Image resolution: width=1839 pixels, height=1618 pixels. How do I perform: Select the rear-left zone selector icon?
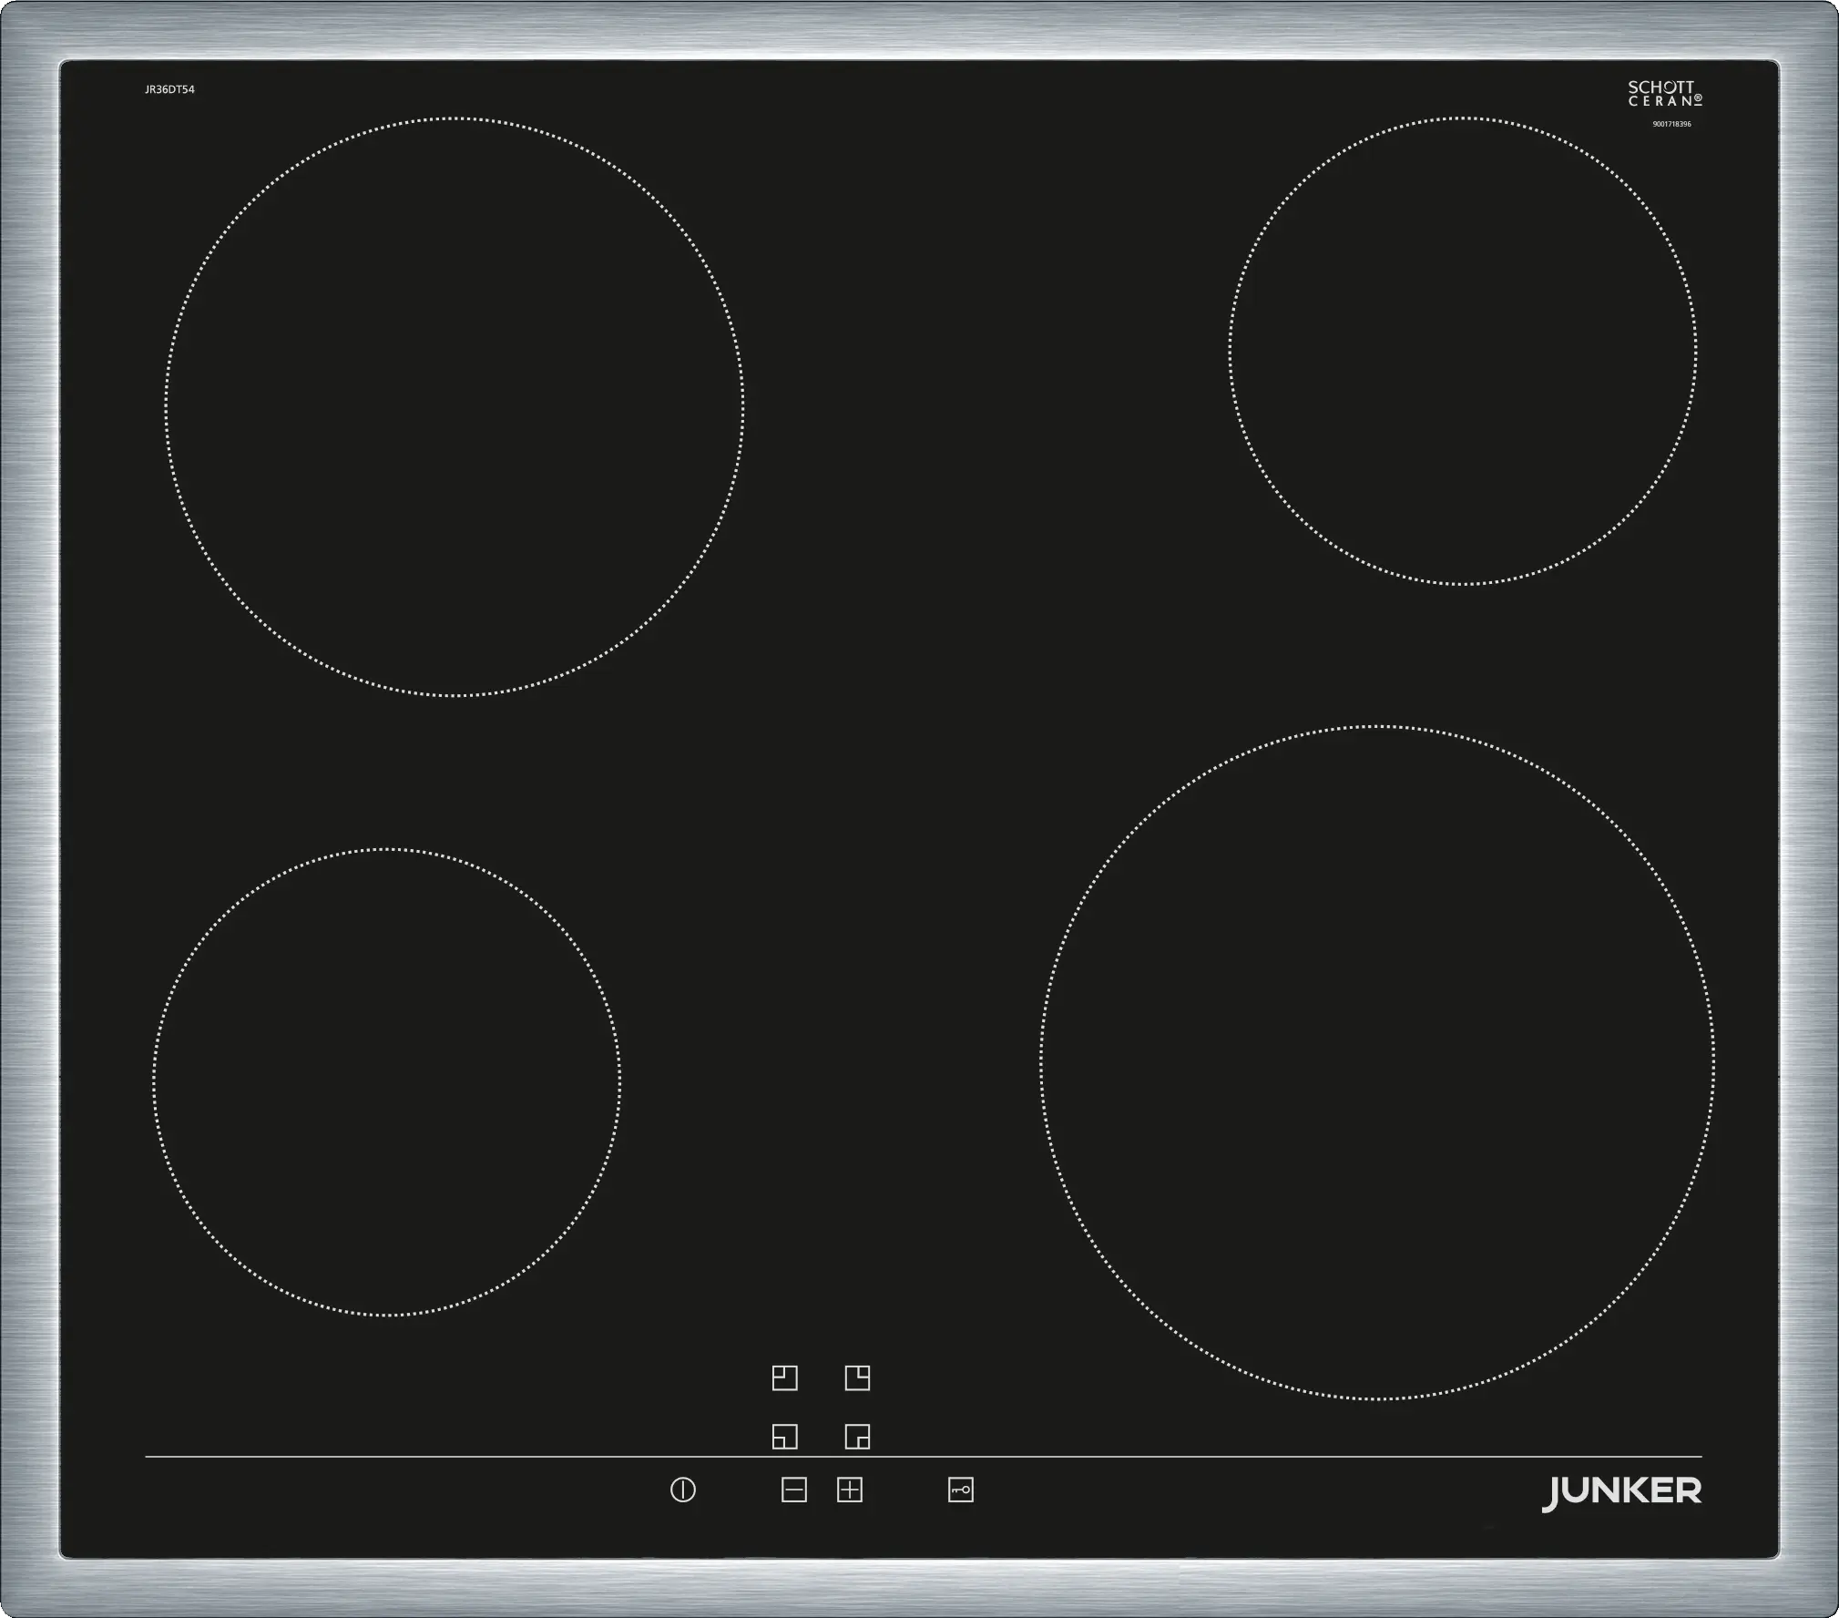click(x=784, y=1378)
